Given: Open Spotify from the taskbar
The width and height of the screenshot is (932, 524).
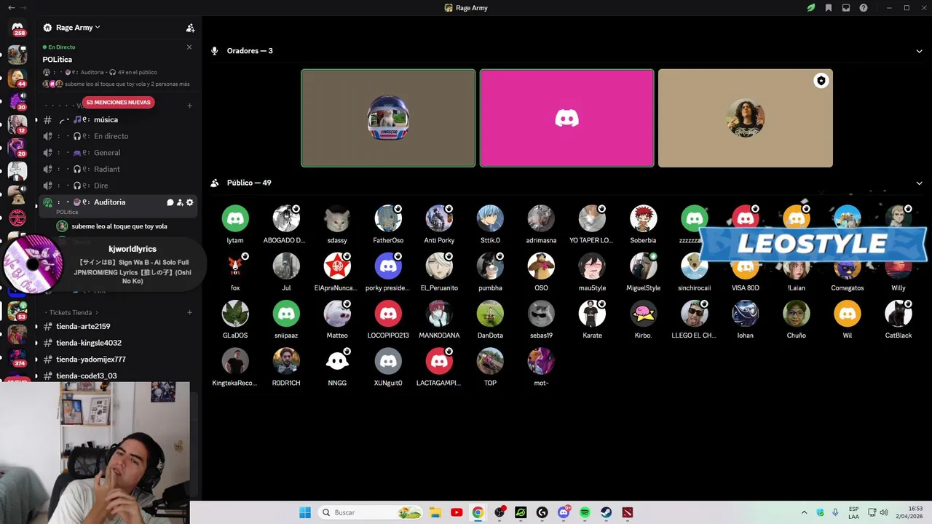Looking at the screenshot, I should [585, 512].
